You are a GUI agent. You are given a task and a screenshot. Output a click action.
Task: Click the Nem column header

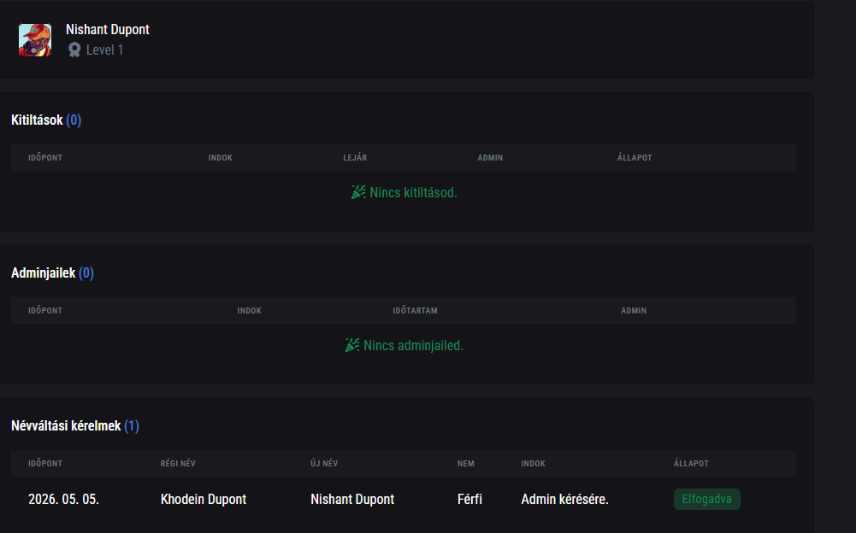[466, 463]
